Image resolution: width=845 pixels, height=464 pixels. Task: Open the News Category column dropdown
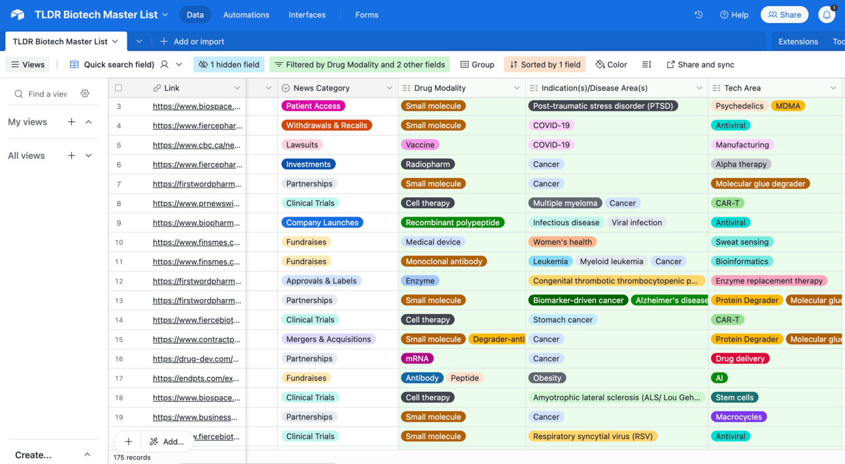388,88
